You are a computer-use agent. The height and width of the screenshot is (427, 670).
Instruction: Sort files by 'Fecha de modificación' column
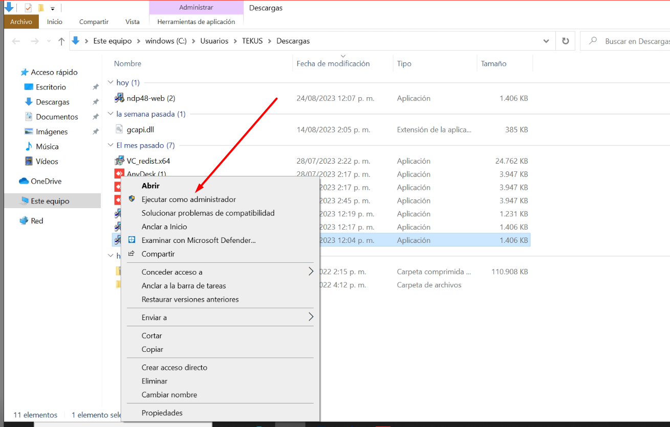333,64
